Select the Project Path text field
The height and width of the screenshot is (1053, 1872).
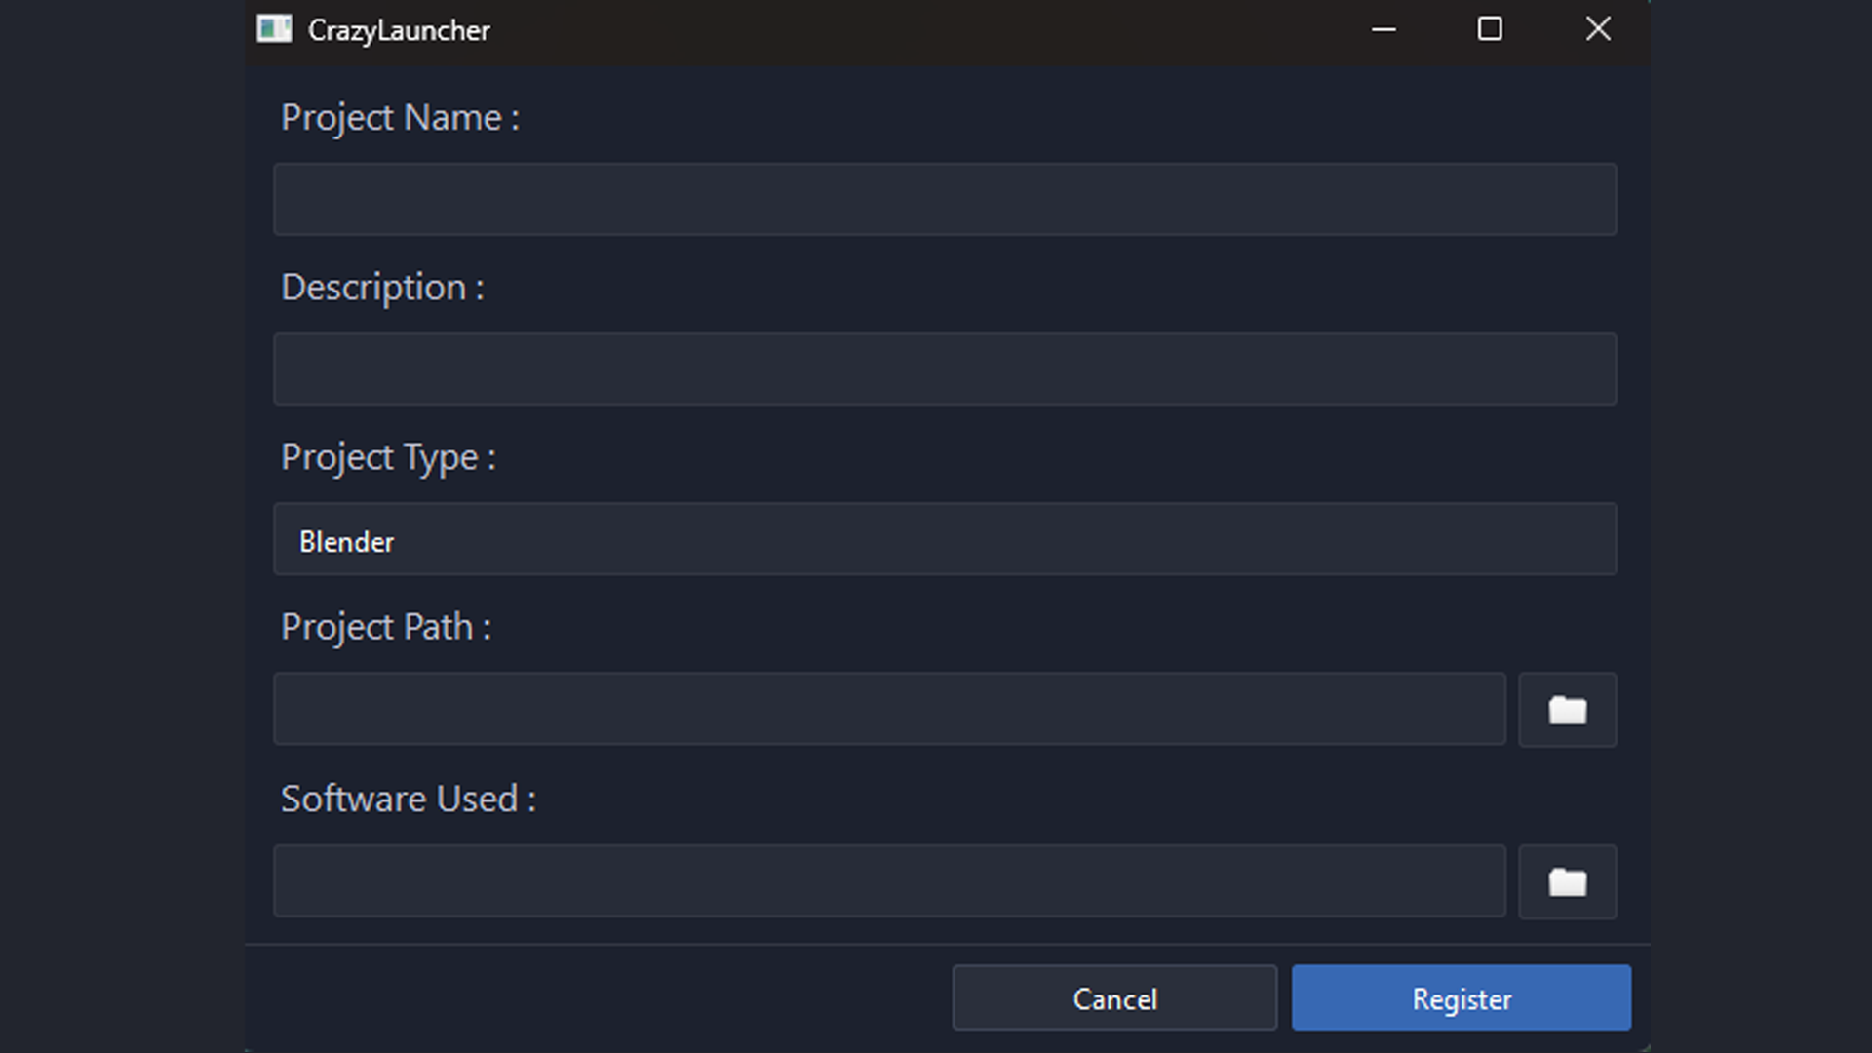click(889, 709)
